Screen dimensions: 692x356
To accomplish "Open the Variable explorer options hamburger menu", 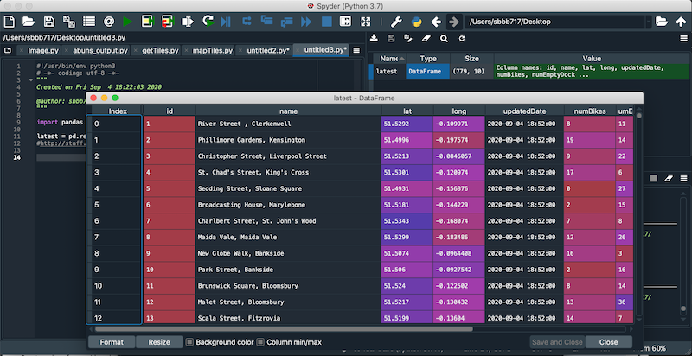I will point(683,39).
